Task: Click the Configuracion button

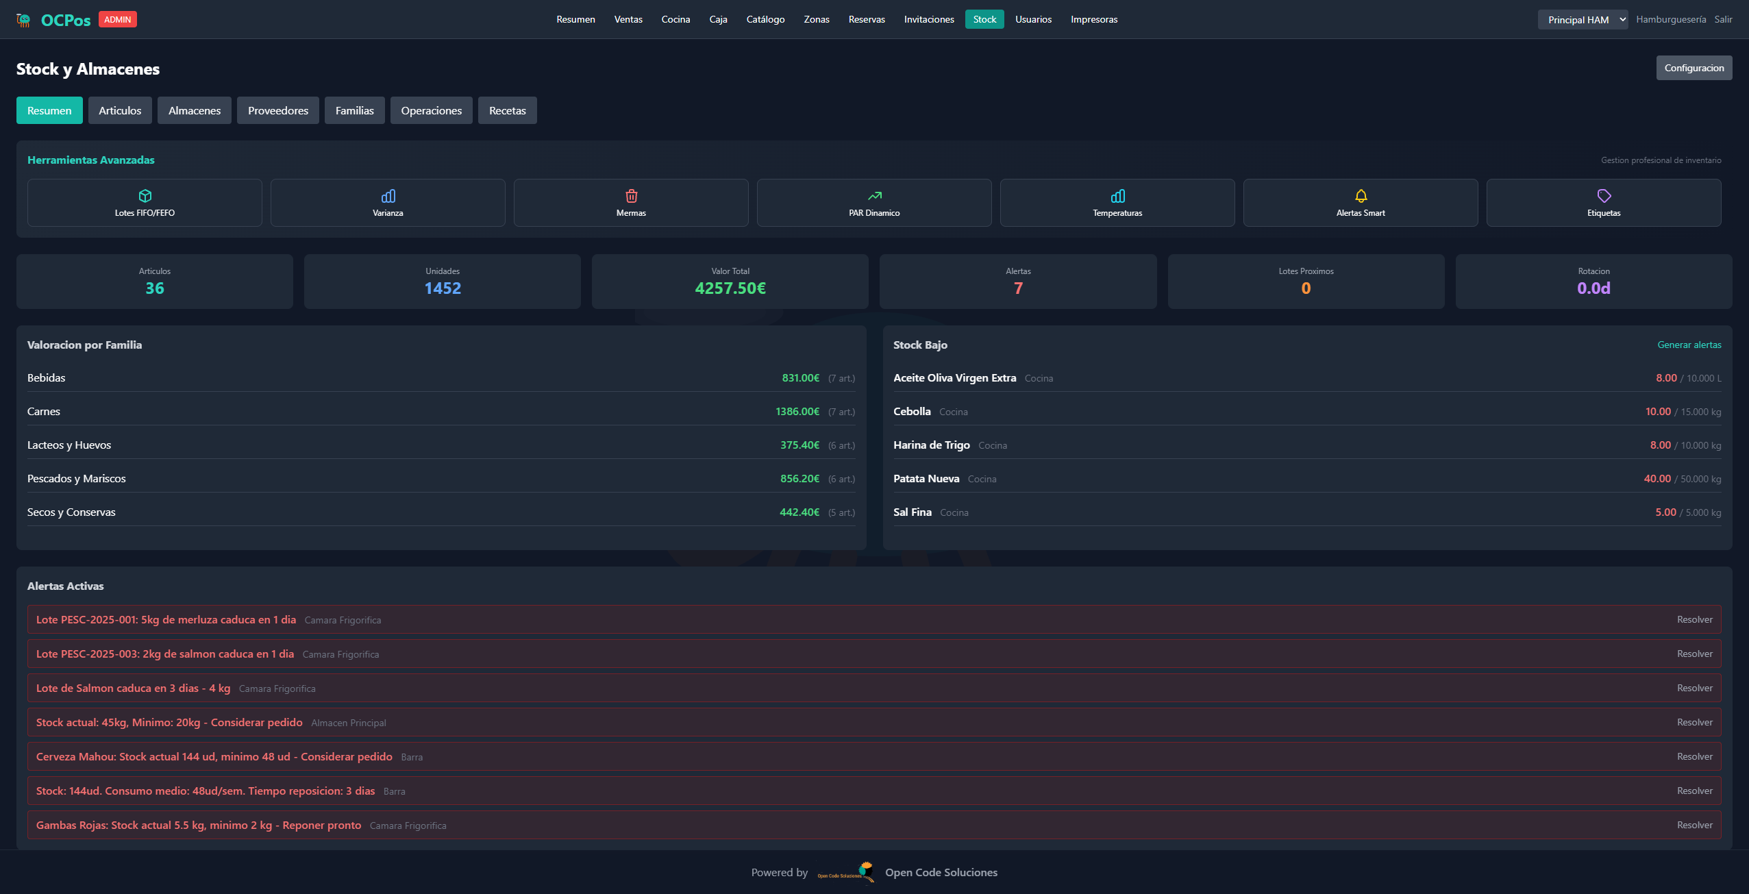Action: pos(1694,68)
